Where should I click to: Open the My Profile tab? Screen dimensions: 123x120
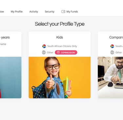17,11
